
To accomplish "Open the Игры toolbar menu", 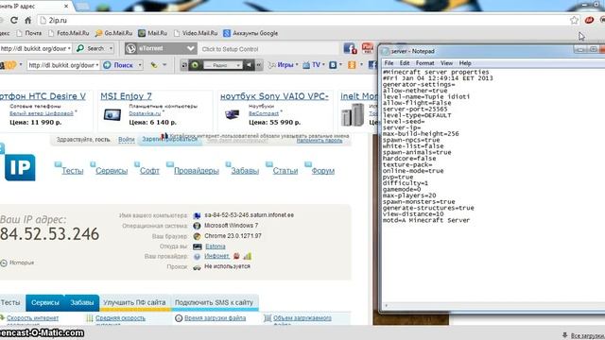I will click(x=284, y=65).
